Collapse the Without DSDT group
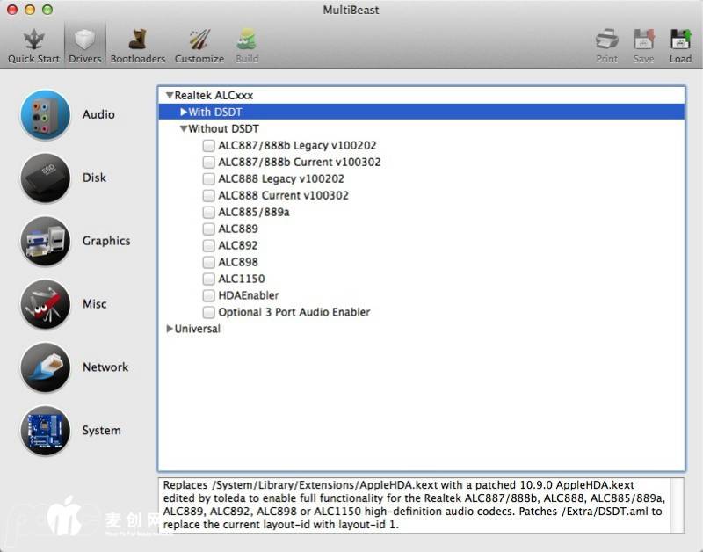 click(x=184, y=129)
